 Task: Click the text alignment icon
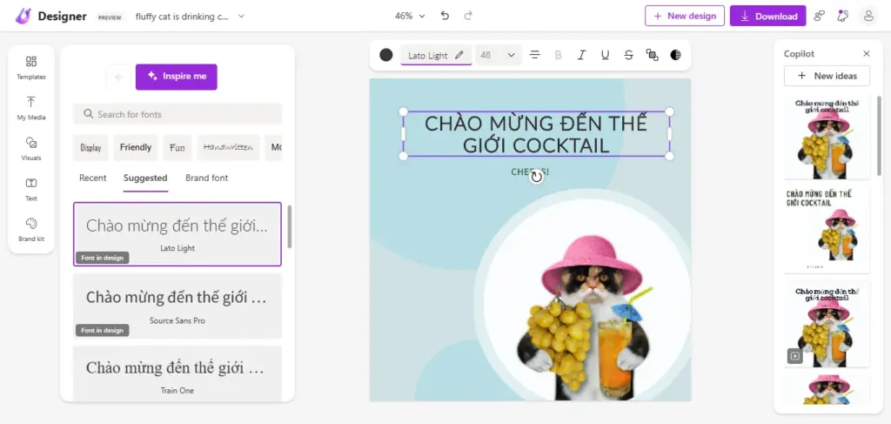(535, 55)
